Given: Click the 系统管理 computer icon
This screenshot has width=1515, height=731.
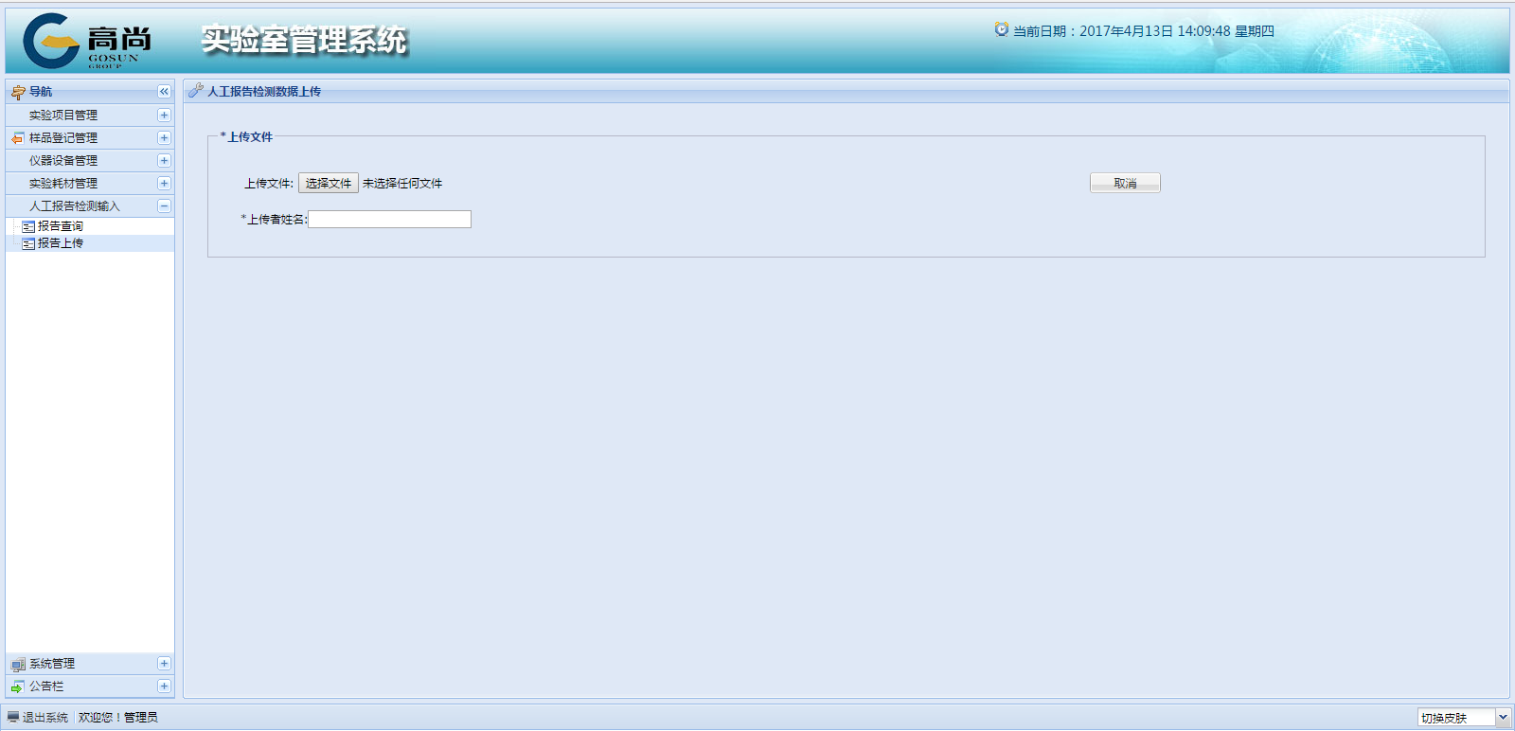Looking at the screenshot, I should coord(18,665).
